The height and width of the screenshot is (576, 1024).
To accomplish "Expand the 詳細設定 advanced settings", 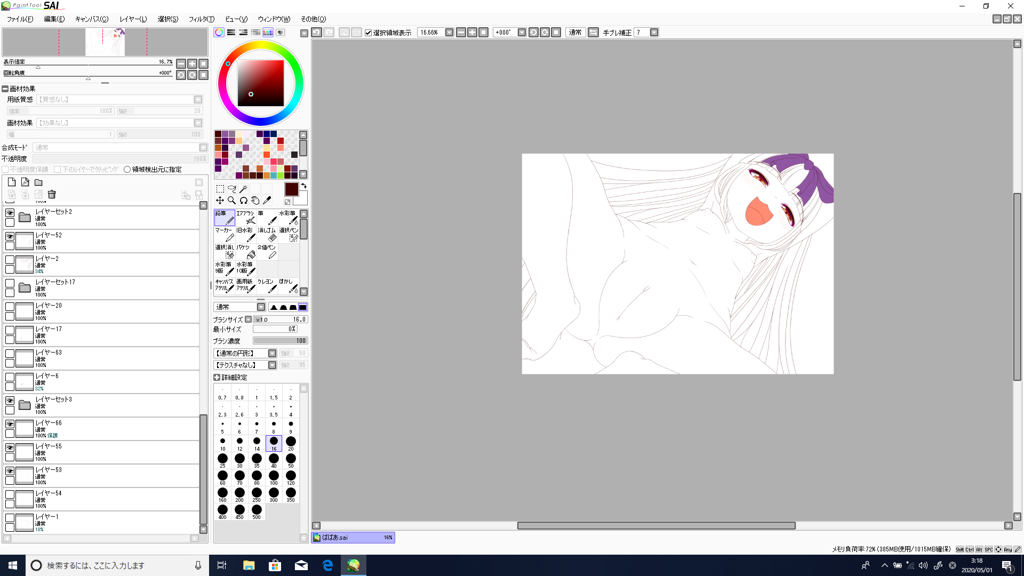I will (x=217, y=378).
